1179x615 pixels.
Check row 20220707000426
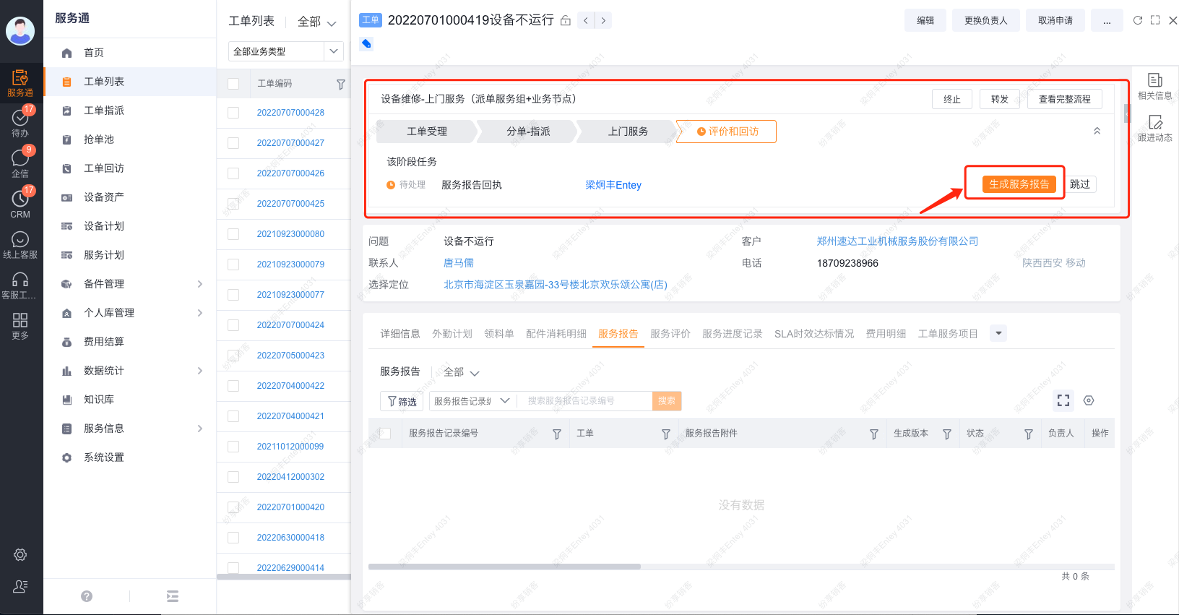[x=233, y=173]
